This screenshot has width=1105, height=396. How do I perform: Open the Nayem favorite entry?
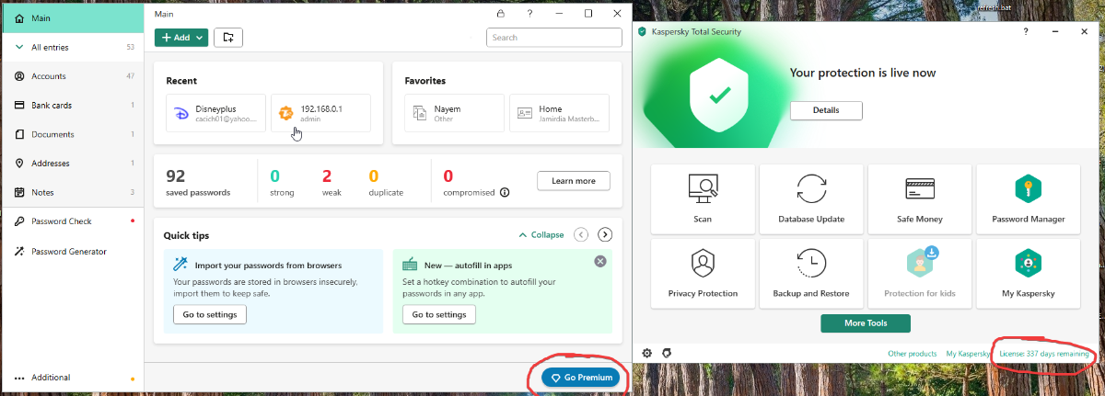454,113
